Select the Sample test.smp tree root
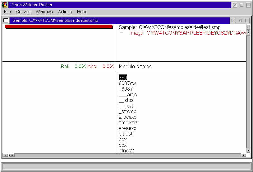 (x=169, y=27)
